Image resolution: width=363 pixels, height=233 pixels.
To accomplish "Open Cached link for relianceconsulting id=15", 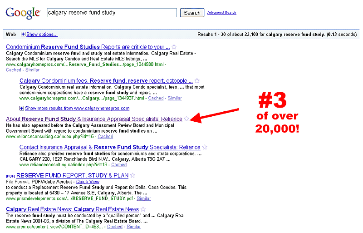I will coord(105,136).
